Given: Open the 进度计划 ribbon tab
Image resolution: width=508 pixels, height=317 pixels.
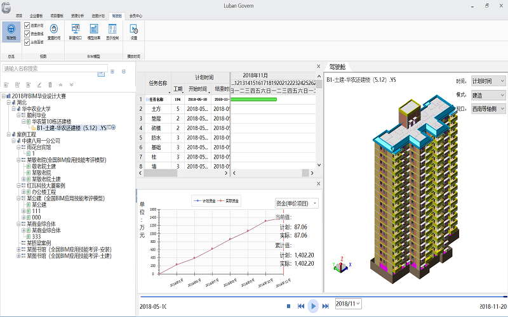Looking at the screenshot, I should [98, 16].
